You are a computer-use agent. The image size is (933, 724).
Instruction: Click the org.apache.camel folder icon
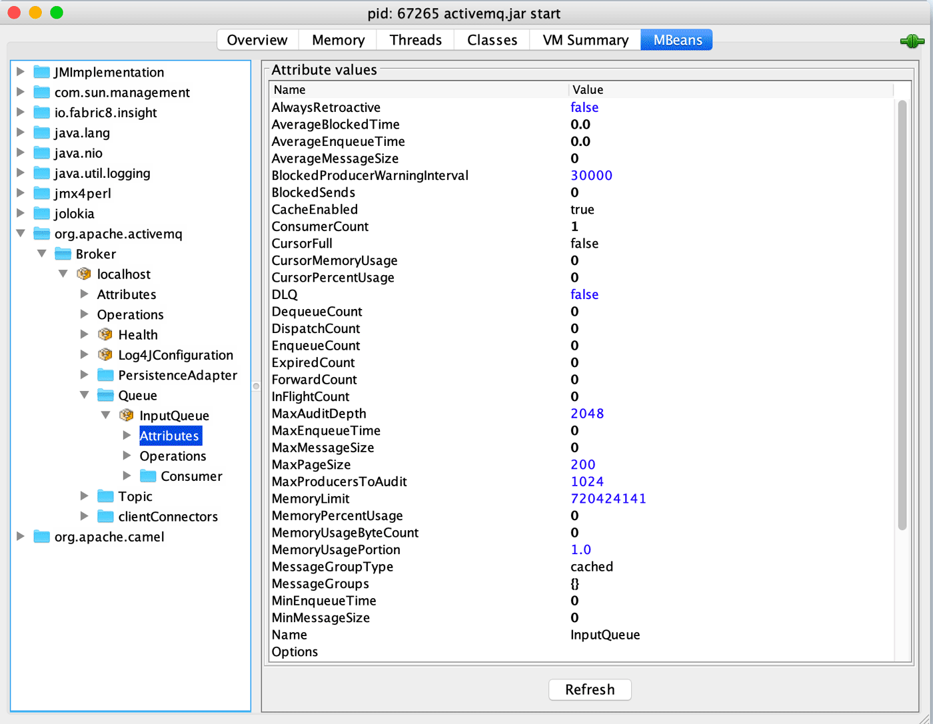pyautogui.click(x=42, y=537)
